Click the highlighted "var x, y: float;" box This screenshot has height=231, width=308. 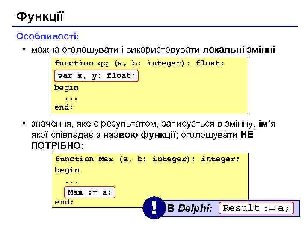96,76
